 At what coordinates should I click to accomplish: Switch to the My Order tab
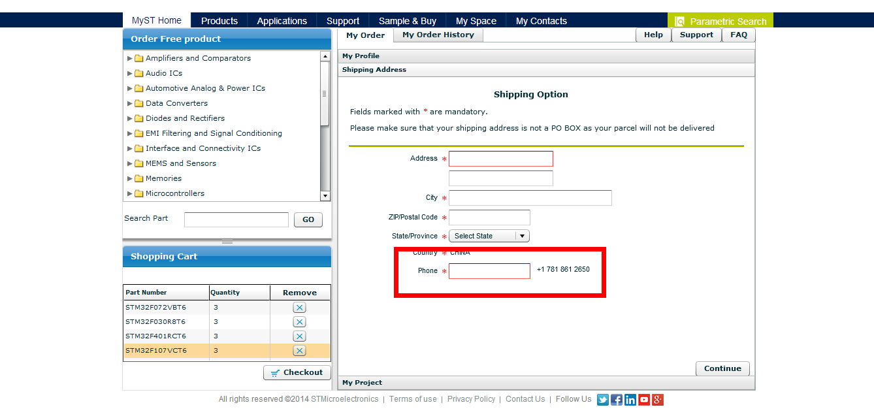tap(366, 35)
